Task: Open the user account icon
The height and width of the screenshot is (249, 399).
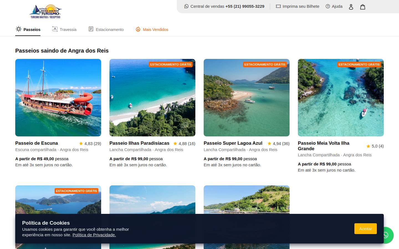Action: pos(351,7)
